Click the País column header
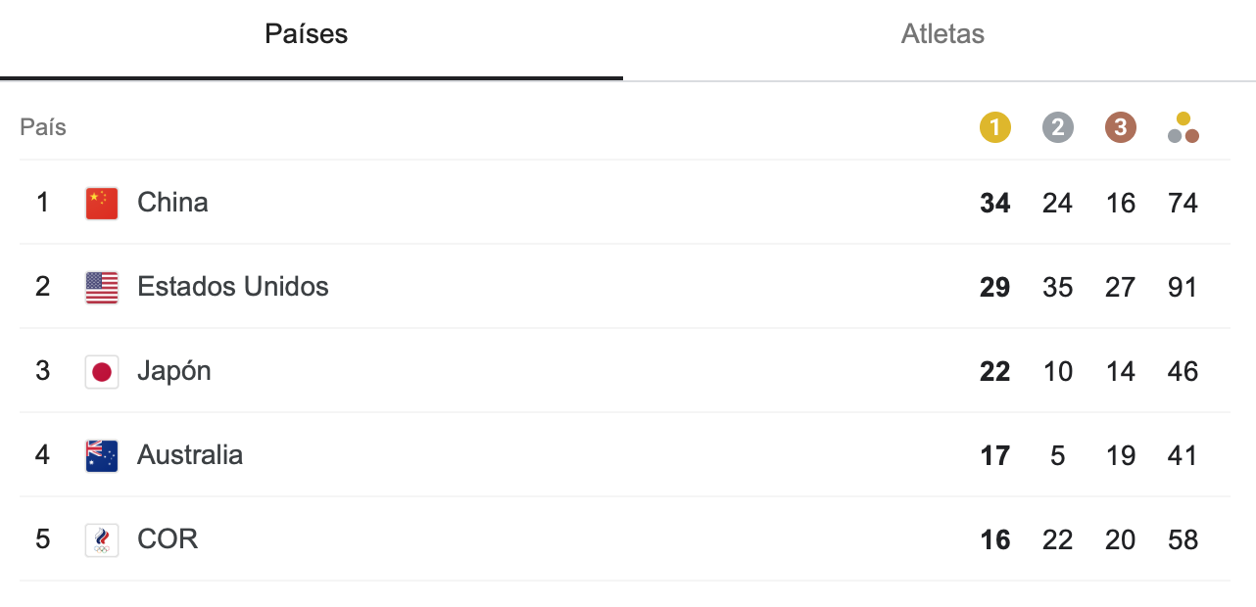 (x=43, y=127)
